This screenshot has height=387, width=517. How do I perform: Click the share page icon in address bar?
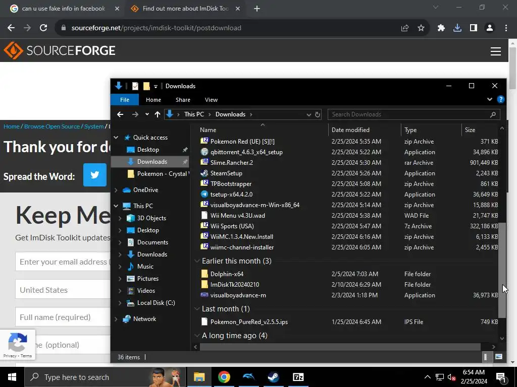405,28
